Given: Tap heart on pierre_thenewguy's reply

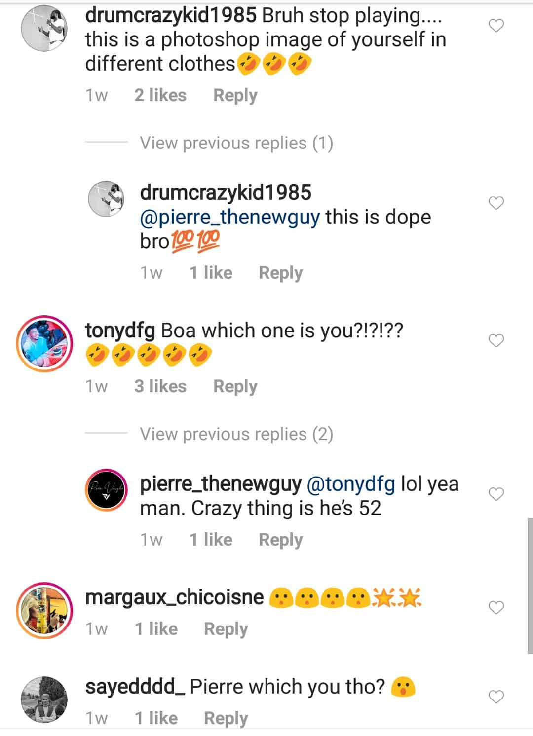Looking at the screenshot, I should pos(496,494).
